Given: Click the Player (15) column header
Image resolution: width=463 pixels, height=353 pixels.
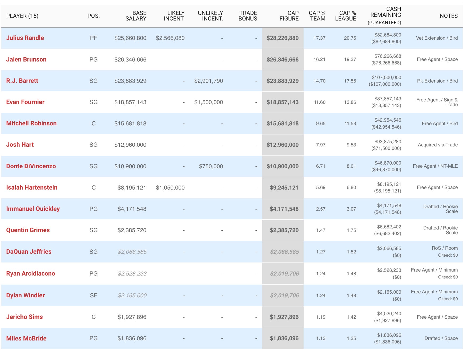Looking at the screenshot, I should tap(22, 16).
